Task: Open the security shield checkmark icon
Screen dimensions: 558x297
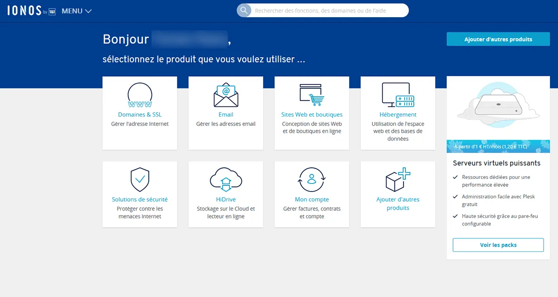Action: pyautogui.click(x=139, y=180)
